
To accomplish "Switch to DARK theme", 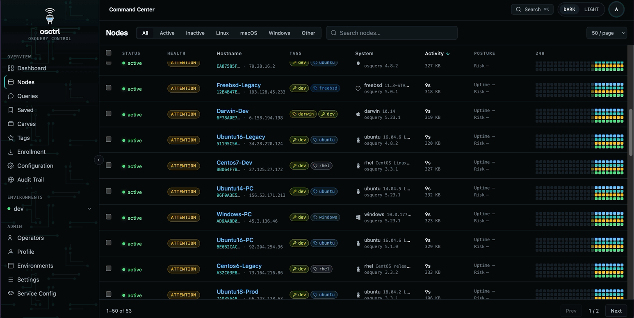I will click(569, 9).
